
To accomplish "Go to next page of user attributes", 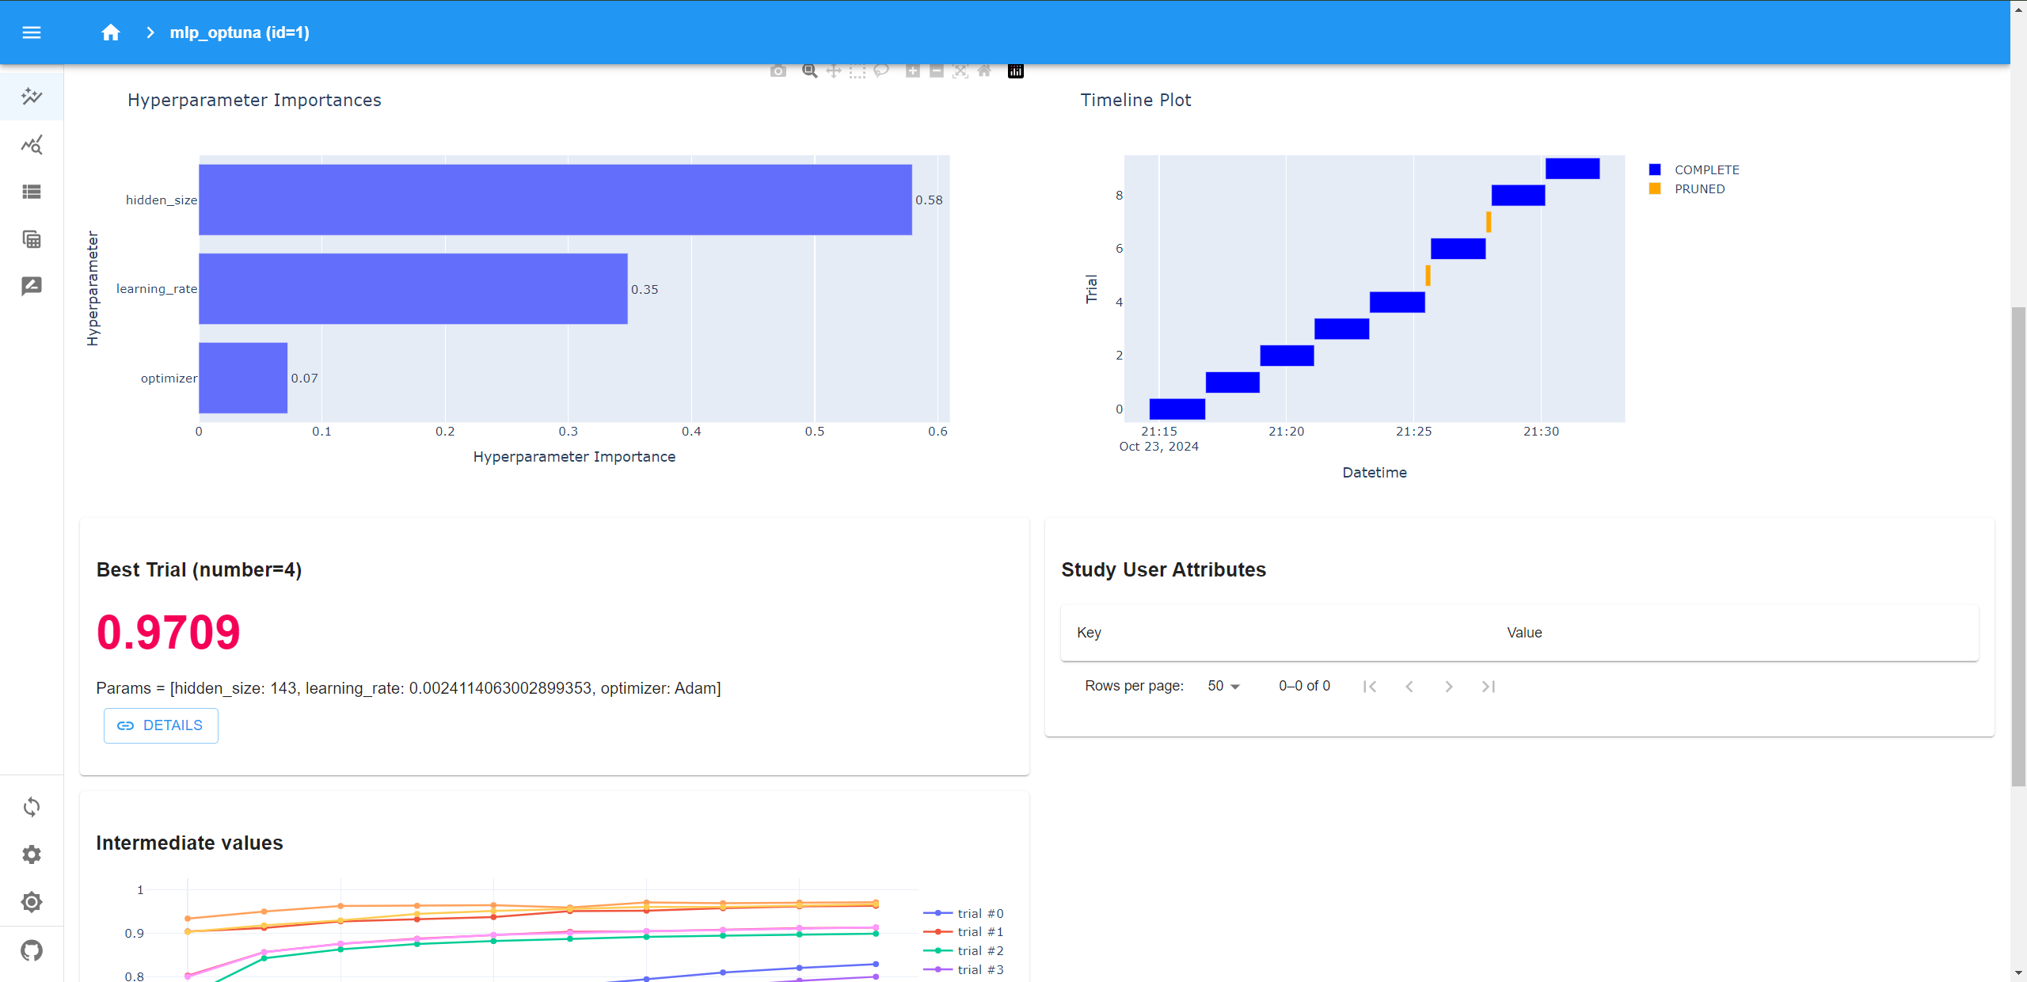I will (1448, 687).
